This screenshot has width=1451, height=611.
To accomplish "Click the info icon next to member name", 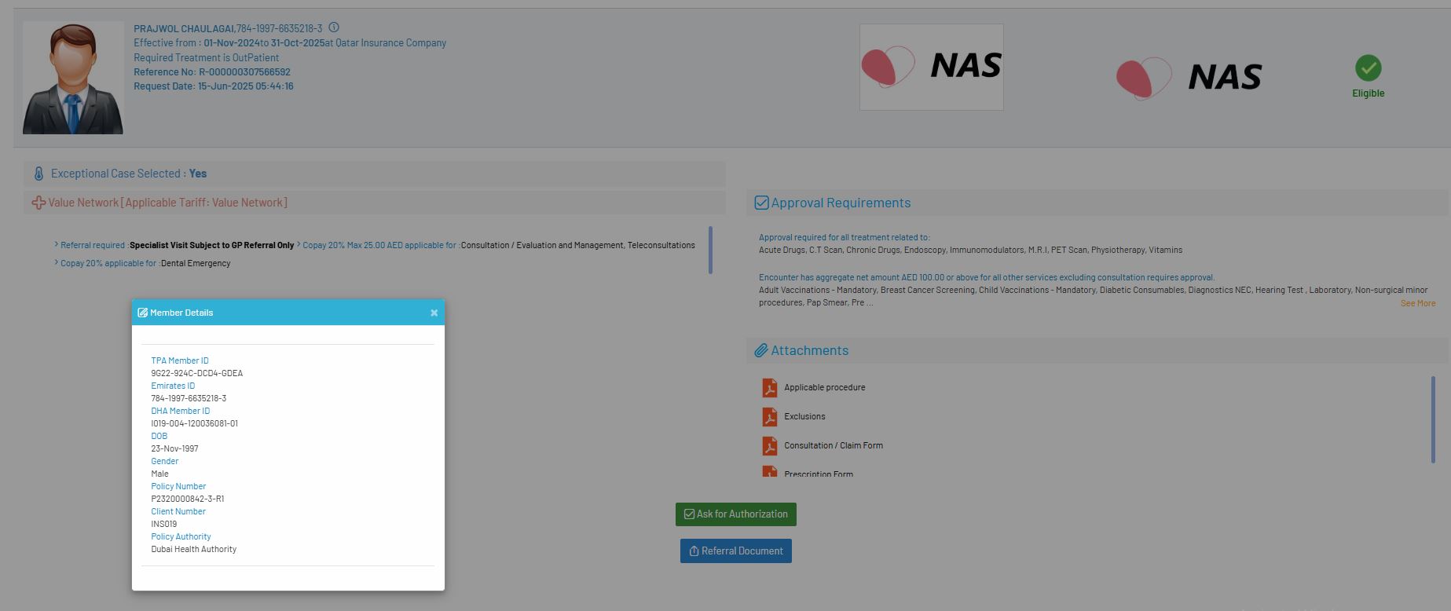I will [x=334, y=27].
